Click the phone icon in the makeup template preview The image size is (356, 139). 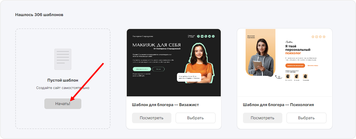[206, 36]
